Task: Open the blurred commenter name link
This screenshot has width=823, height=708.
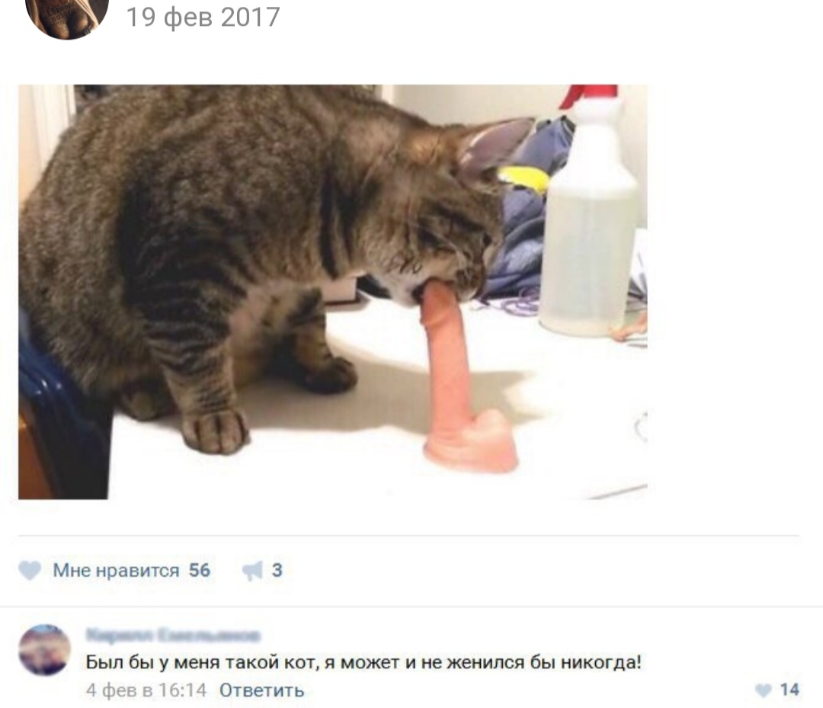Action: tap(173, 635)
